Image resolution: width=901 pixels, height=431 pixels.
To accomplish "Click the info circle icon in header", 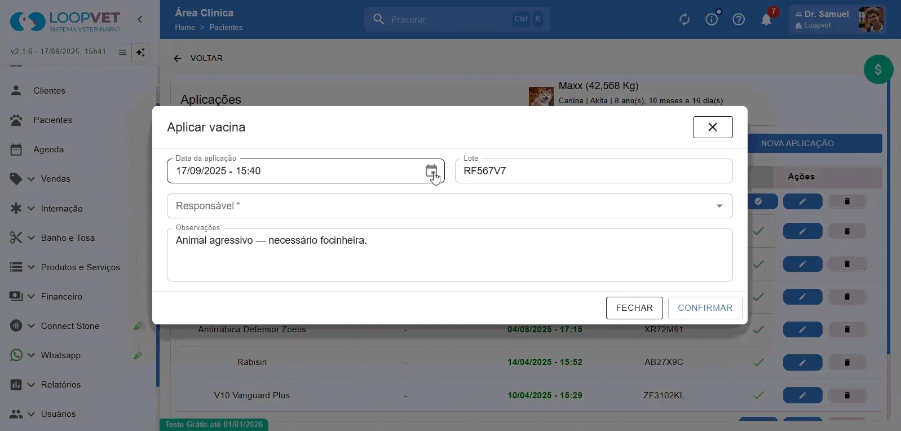I will [x=712, y=20].
